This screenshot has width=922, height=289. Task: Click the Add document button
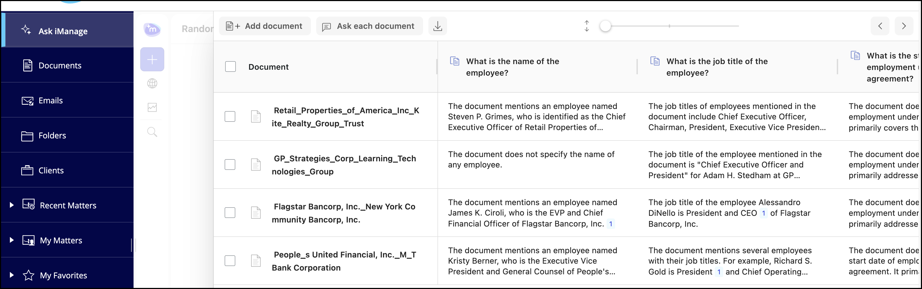tap(265, 26)
